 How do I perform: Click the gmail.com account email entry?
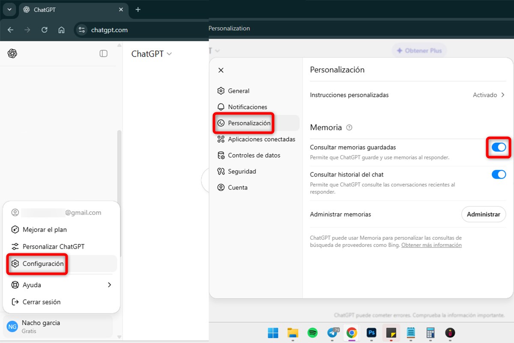coord(61,212)
